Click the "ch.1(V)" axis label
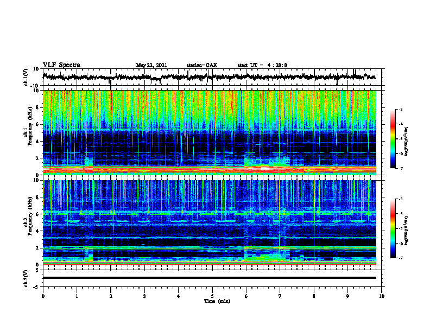Viewport: 430px width, 332px height. point(26,77)
